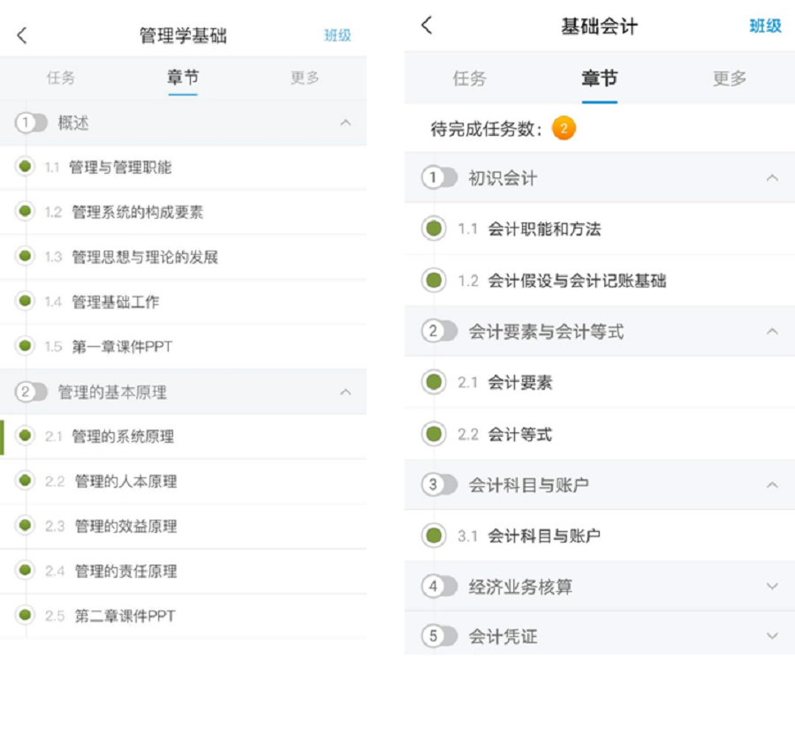Screen dimensions: 795x742
Task: Click green status dot for 第二章课件PPT
Action: [x=26, y=615]
